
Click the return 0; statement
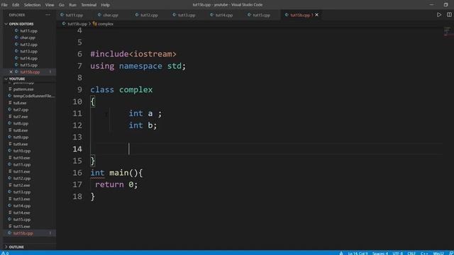pos(116,184)
